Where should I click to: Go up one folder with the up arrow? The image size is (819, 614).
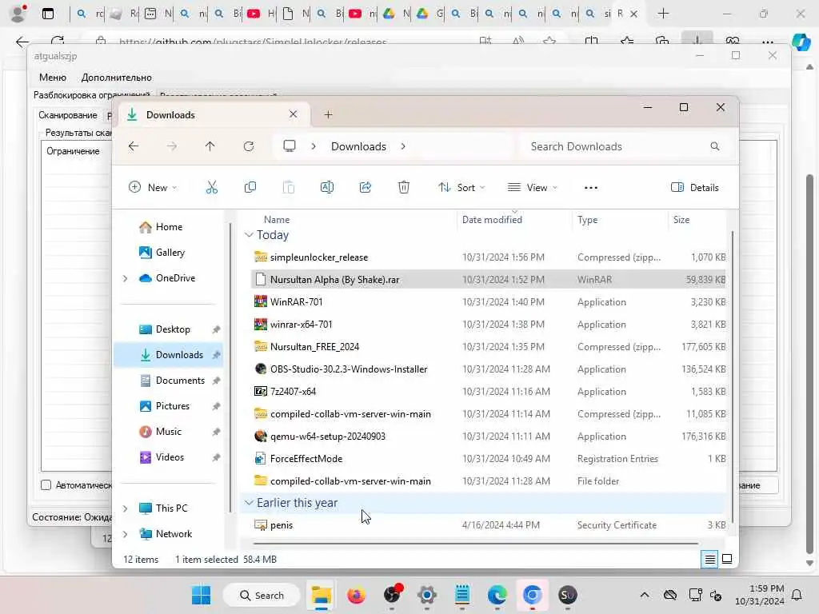210,147
